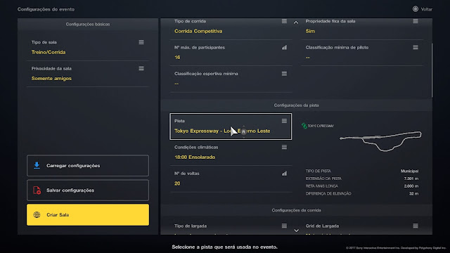Viewport: 450px width, 253px height.
Task: Go back with the Voltar button
Action: point(423,9)
